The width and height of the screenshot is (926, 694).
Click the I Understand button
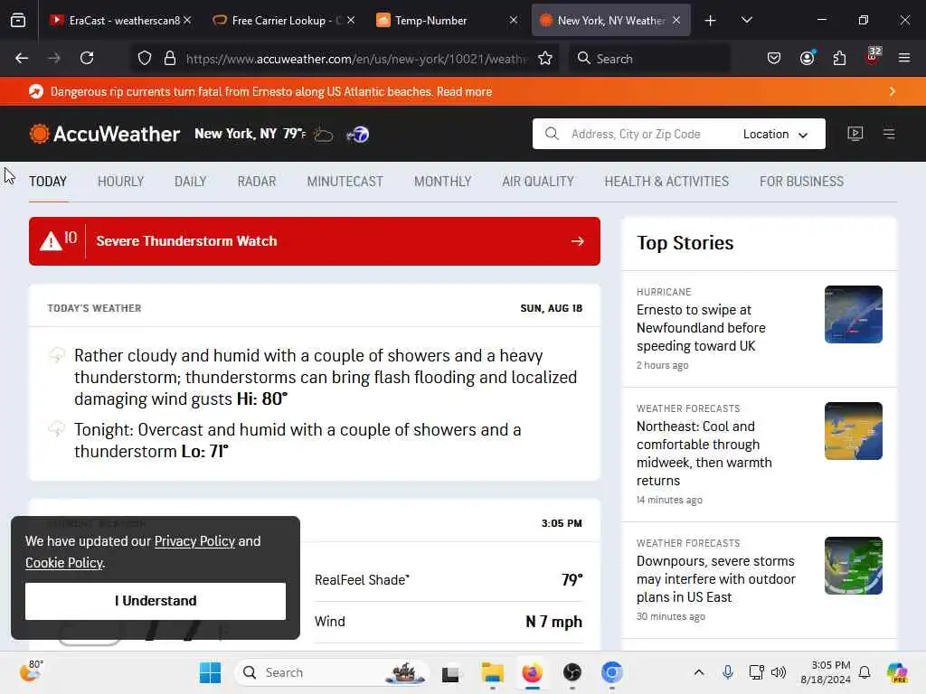(156, 601)
